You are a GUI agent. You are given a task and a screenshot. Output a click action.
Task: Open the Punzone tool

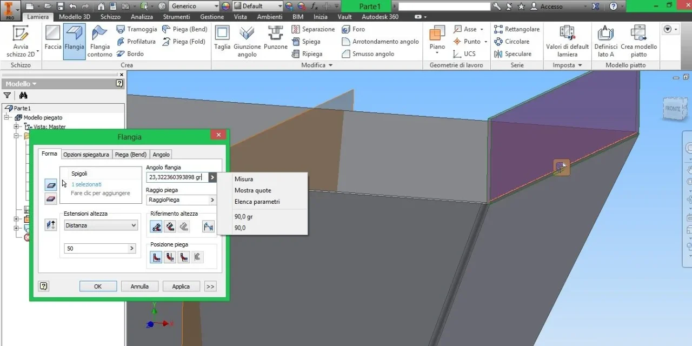point(276,38)
